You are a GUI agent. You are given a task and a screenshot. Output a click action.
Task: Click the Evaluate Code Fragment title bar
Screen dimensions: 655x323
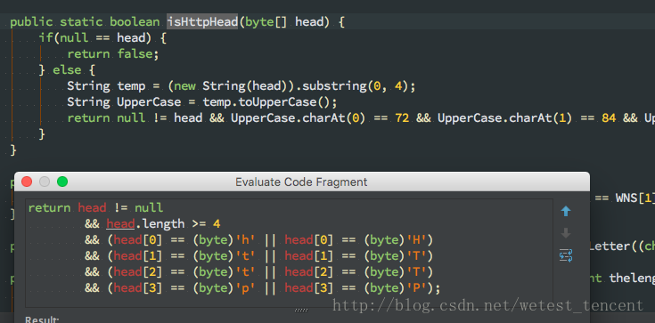coord(301,182)
